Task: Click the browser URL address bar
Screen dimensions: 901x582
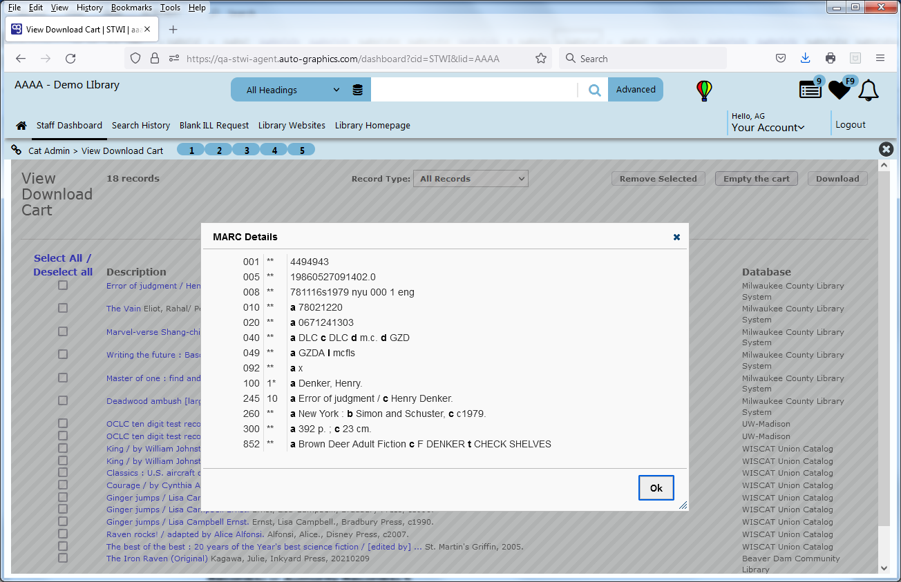Action: 342,59
